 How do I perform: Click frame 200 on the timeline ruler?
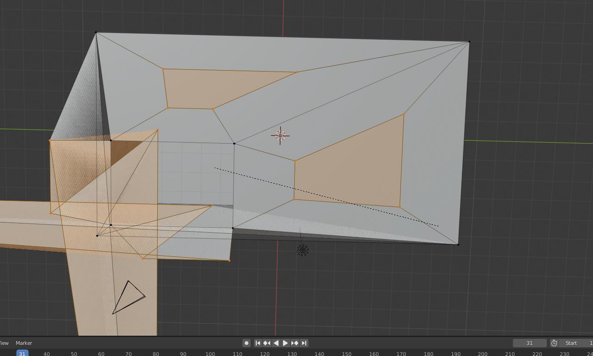pyautogui.click(x=482, y=354)
